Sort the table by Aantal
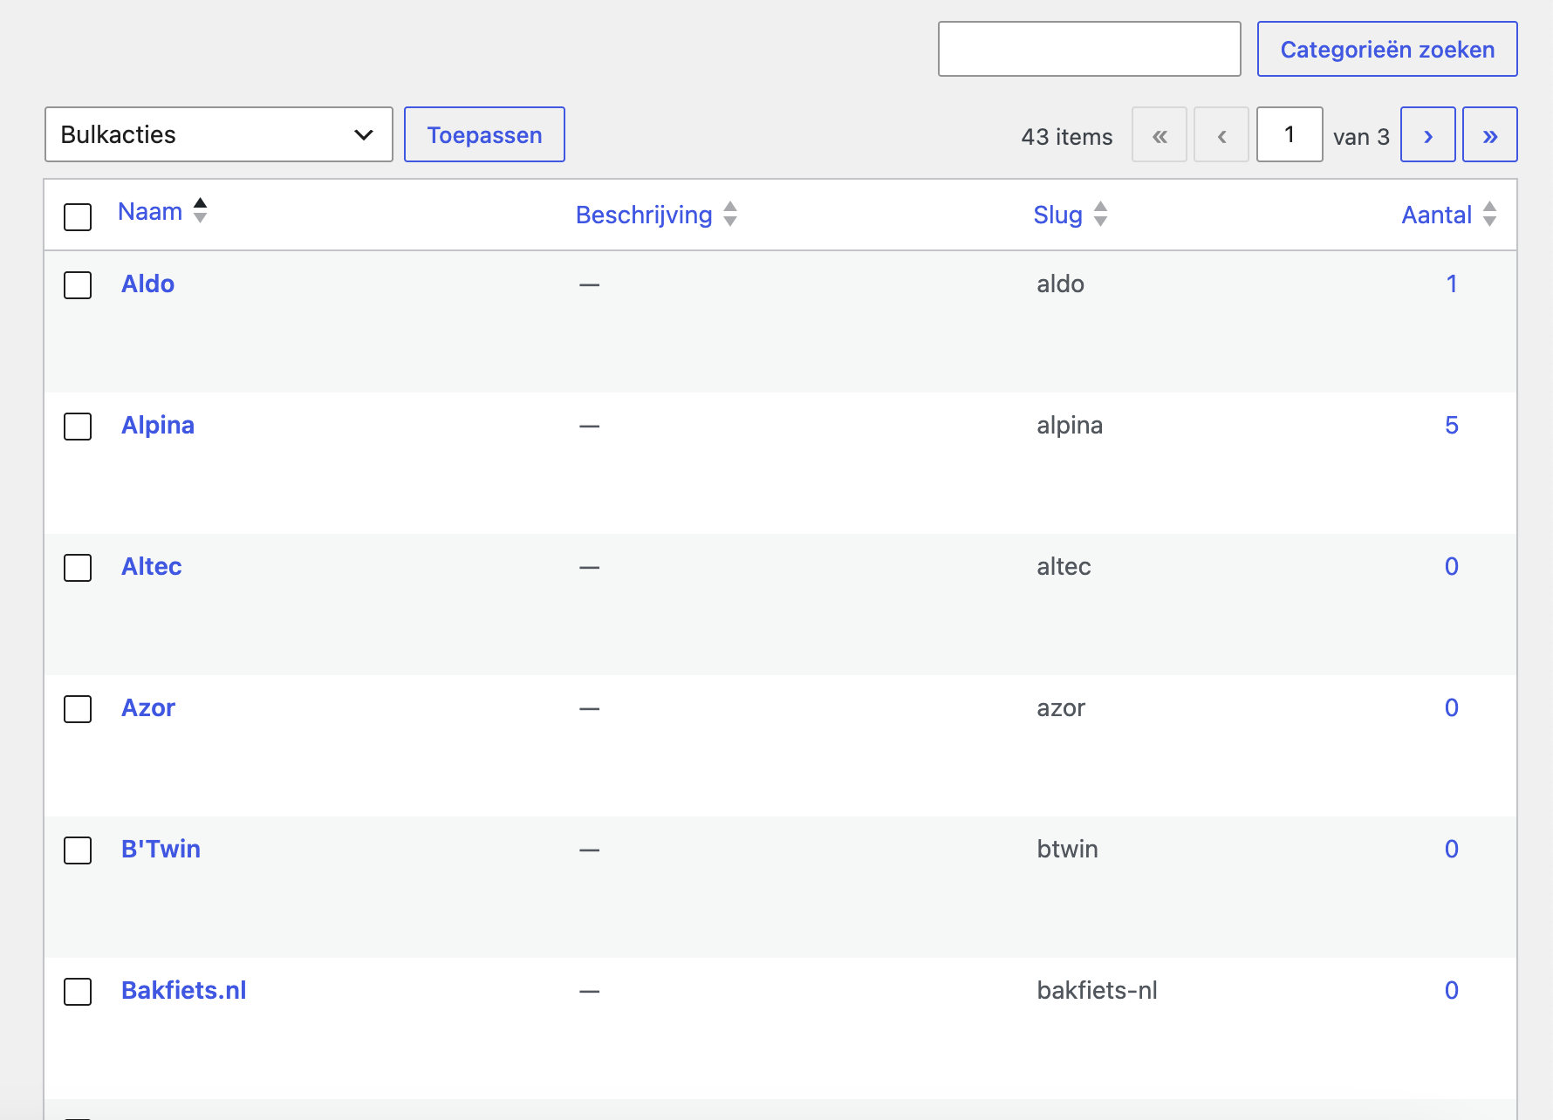1553x1120 pixels. click(1436, 215)
